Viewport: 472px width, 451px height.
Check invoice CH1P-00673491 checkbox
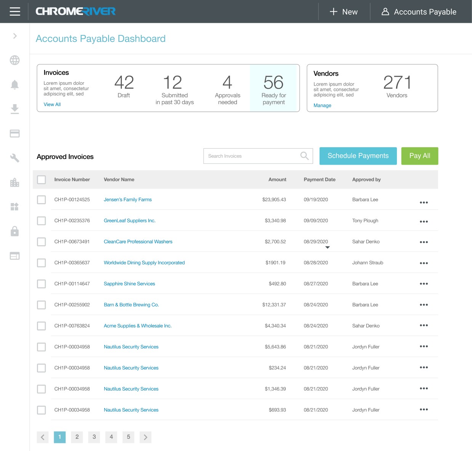tap(42, 242)
